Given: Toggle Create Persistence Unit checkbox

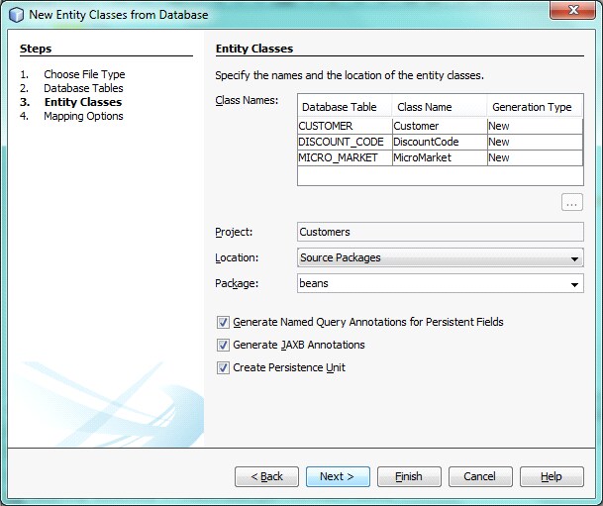Looking at the screenshot, I should (223, 367).
